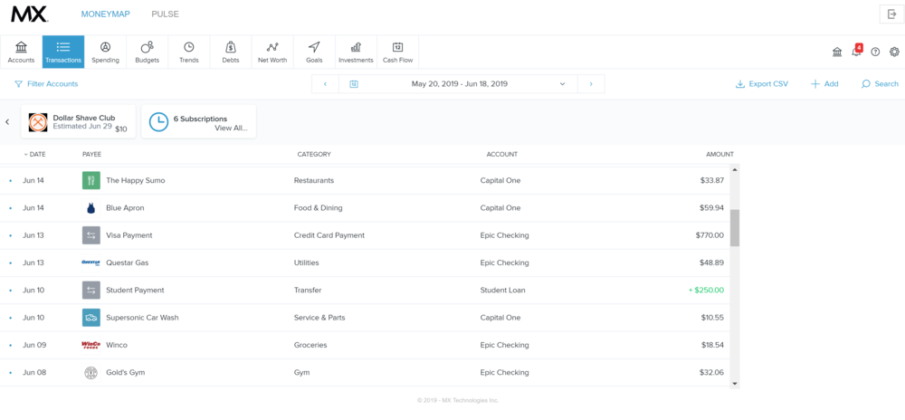Click the Utilities category cell
This screenshot has height=420, width=905.
point(307,262)
